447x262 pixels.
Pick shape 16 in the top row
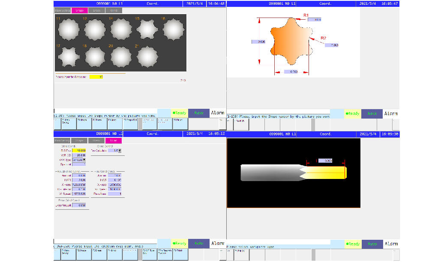point(173,30)
